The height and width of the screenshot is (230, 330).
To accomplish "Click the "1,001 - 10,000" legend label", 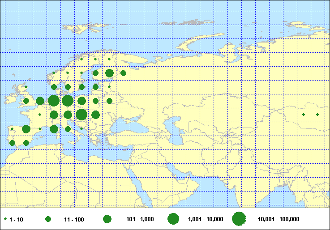I will (206, 219).
